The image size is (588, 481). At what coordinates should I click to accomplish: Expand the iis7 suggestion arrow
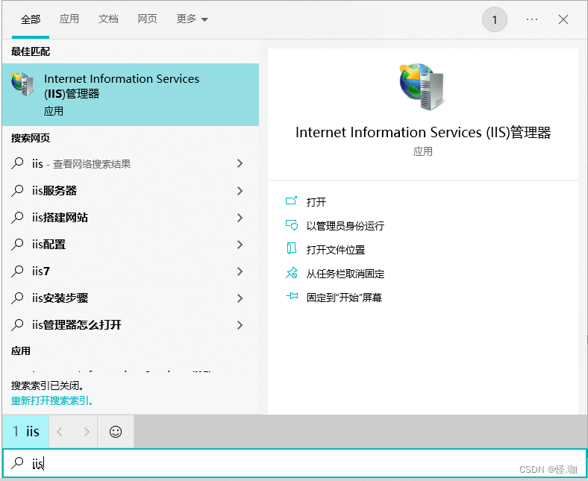point(240,271)
